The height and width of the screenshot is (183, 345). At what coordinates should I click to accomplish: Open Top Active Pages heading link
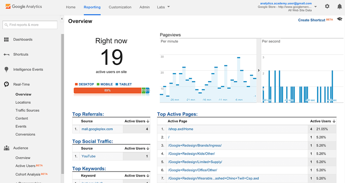tap(177, 114)
